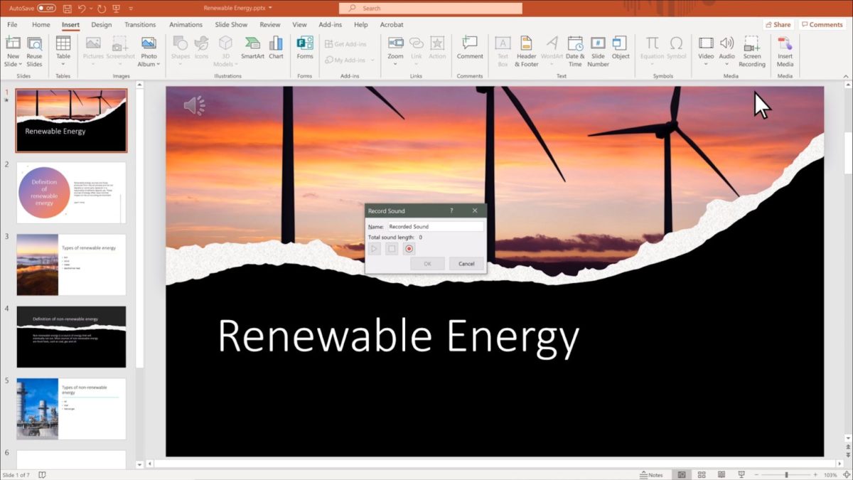The width and height of the screenshot is (853, 480).
Task: Click the New Slide icon
Action: tap(13, 43)
